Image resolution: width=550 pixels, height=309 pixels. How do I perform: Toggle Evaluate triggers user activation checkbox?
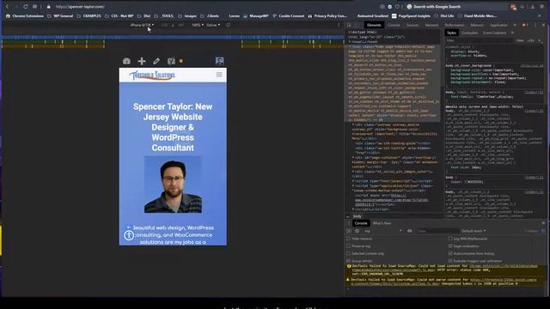(x=450, y=261)
